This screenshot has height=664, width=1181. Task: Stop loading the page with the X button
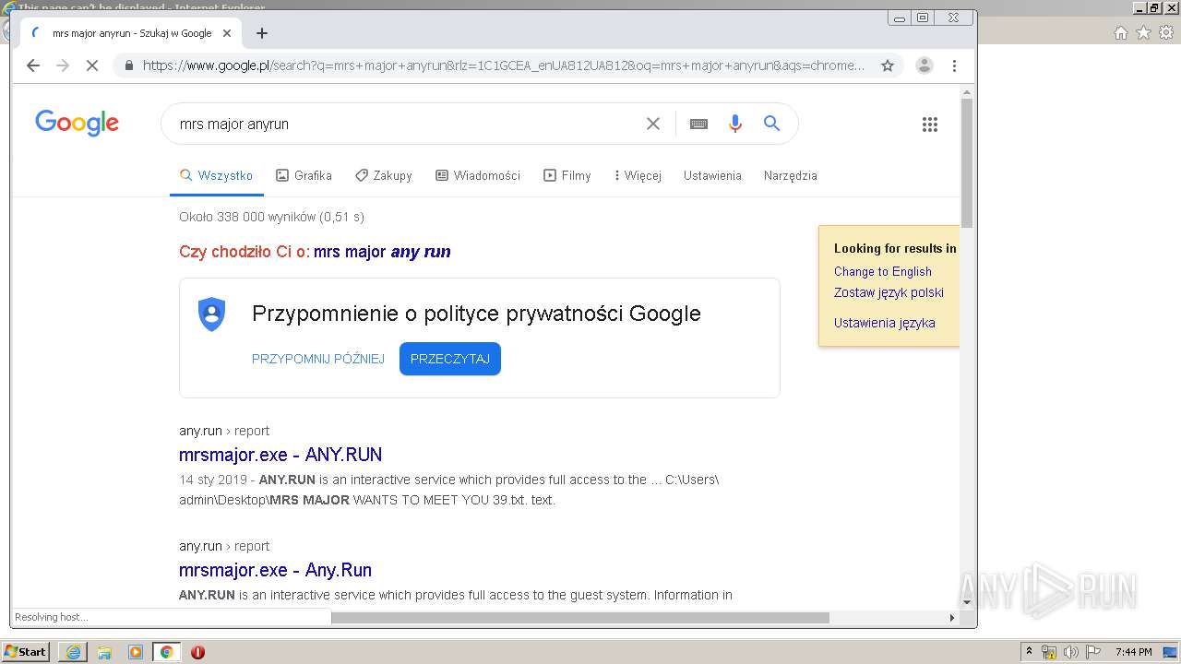(92, 65)
